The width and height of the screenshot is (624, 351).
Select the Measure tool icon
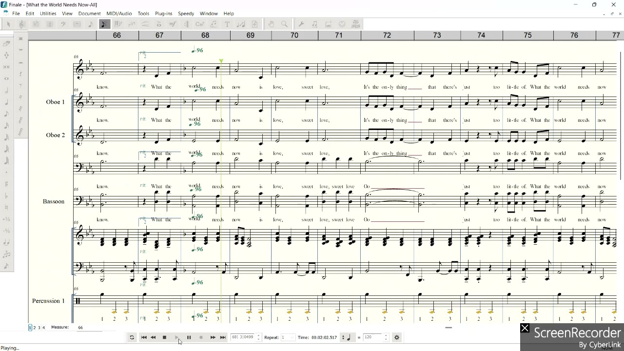click(77, 24)
